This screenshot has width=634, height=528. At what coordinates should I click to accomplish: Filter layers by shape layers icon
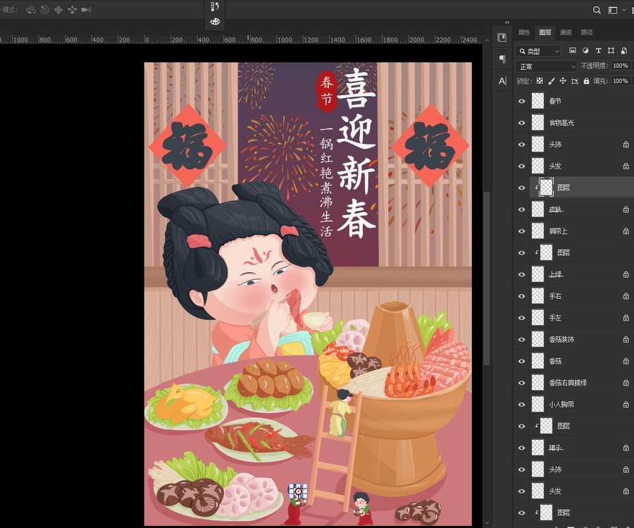pos(611,51)
